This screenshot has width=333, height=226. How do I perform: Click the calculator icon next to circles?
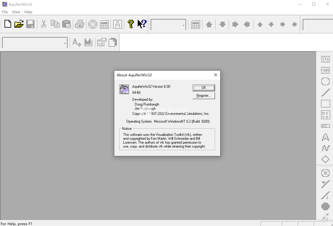tap(104, 24)
